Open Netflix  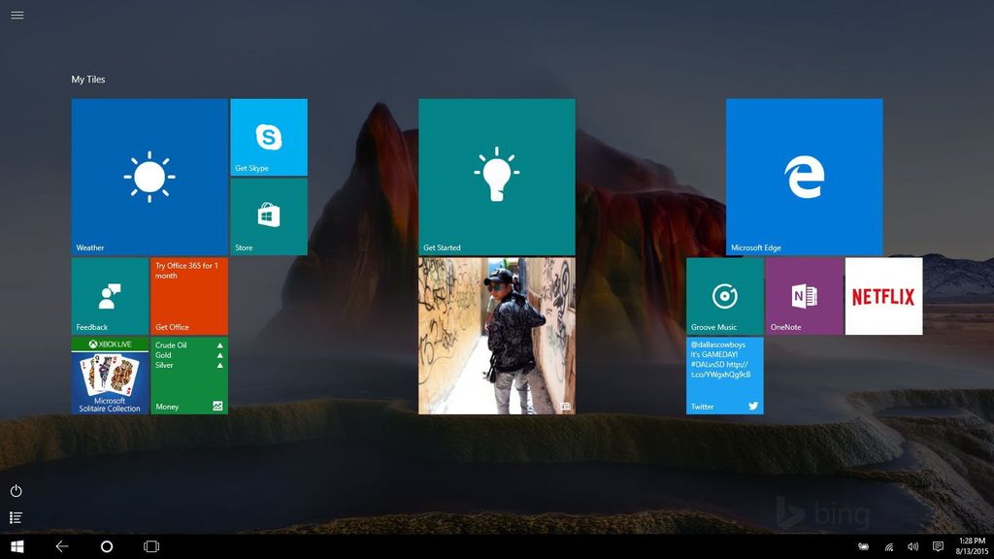884,294
